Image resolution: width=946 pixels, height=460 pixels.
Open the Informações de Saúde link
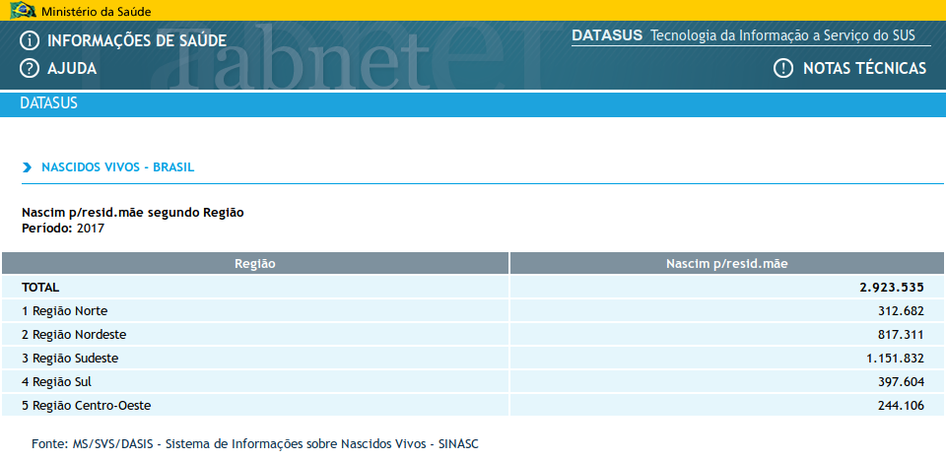pyautogui.click(x=136, y=40)
